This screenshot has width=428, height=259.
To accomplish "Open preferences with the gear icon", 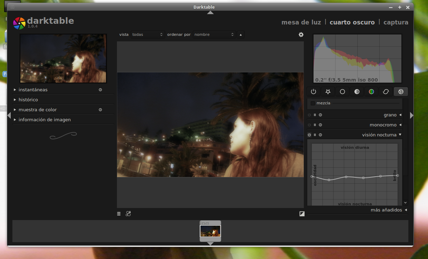I will [301, 34].
